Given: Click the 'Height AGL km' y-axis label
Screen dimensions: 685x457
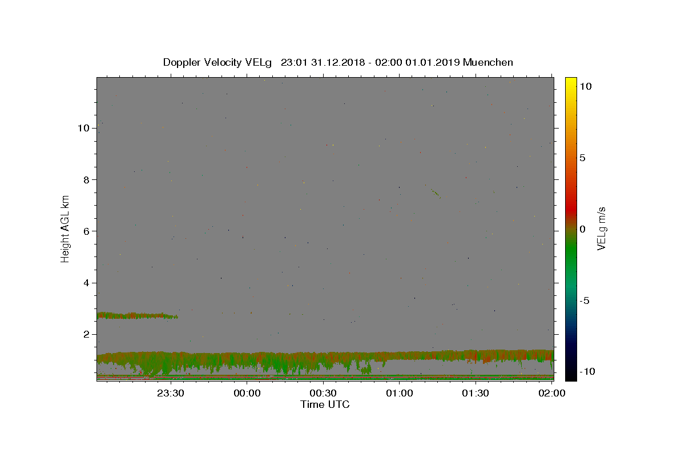Looking at the screenshot, I should point(66,228).
